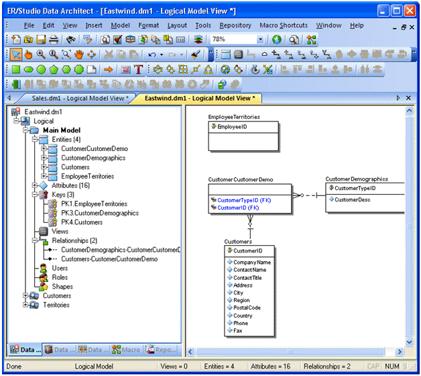The width and height of the screenshot is (421, 376).
Task: Click the checkmark Validate Model icon
Action: tap(117, 40)
